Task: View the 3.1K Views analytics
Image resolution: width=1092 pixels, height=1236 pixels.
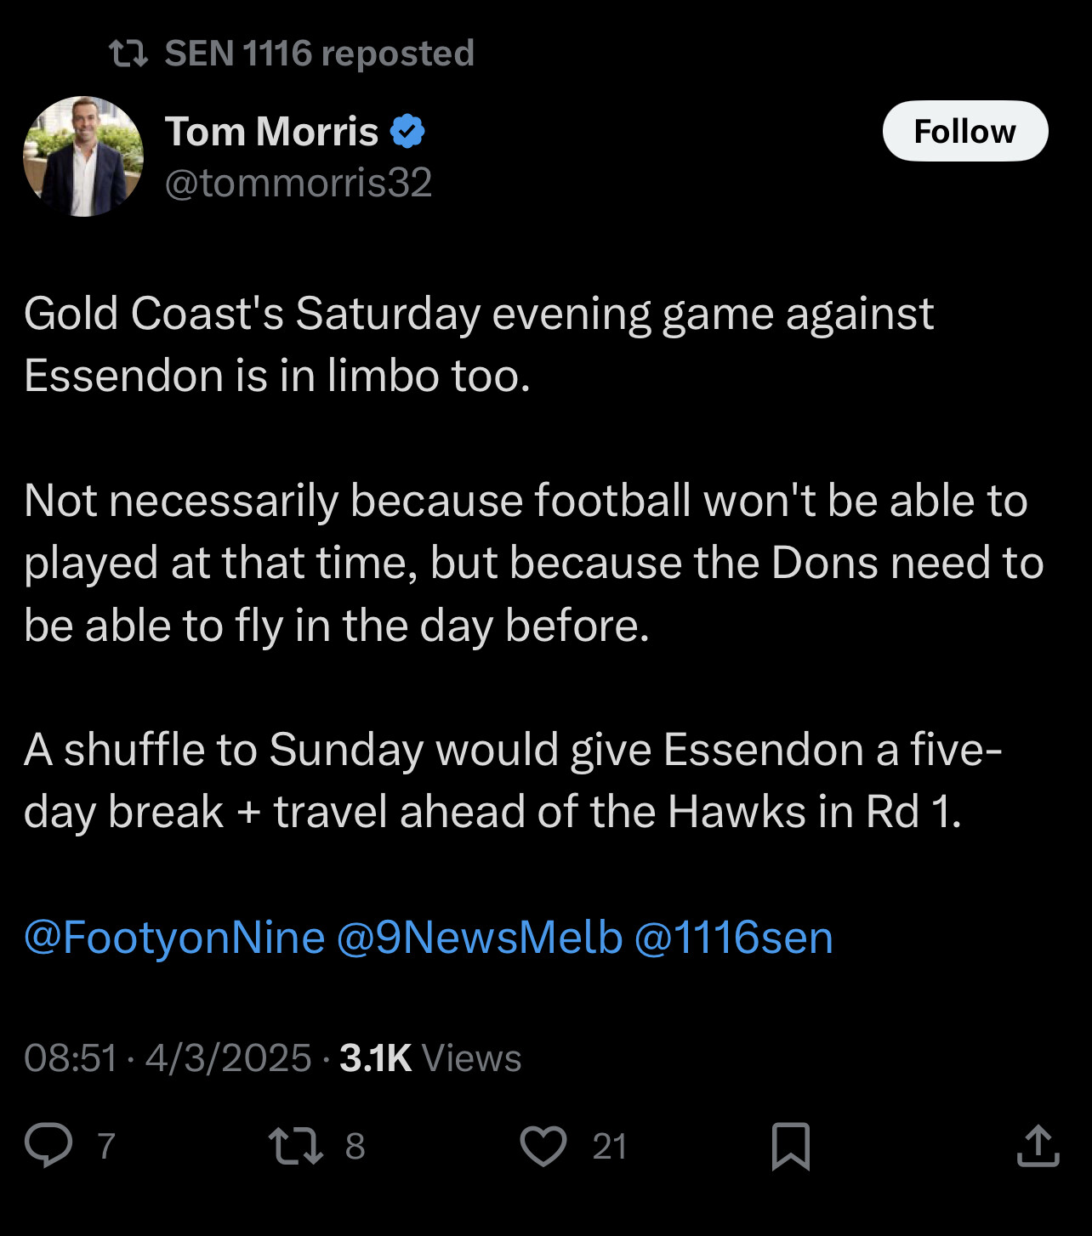Action: (x=430, y=1057)
